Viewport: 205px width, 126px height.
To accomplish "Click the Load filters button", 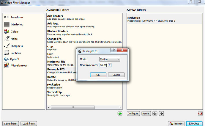I will (29, 124).
